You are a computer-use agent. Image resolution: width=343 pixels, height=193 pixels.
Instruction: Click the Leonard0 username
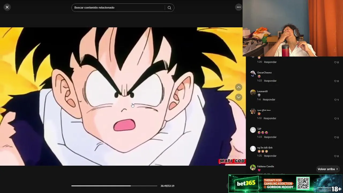tap(262, 91)
